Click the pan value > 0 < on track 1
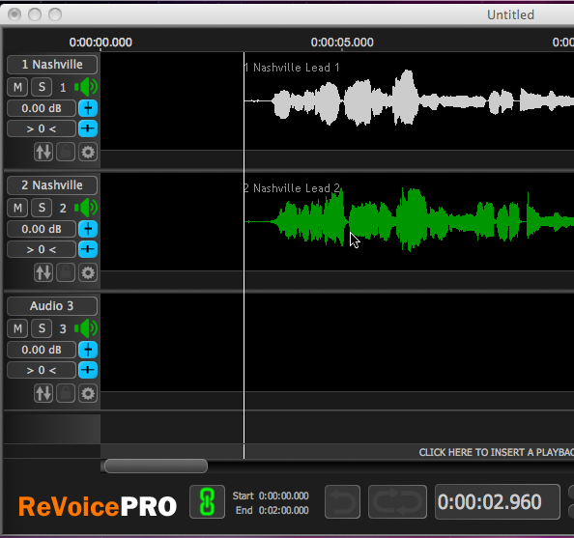This screenshot has width=574, height=538. [42, 128]
